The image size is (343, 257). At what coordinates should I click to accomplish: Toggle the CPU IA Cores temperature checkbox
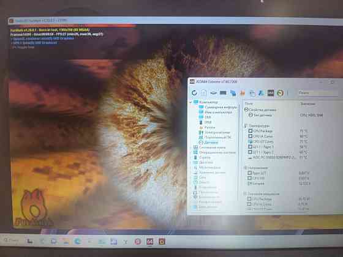[251, 136]
